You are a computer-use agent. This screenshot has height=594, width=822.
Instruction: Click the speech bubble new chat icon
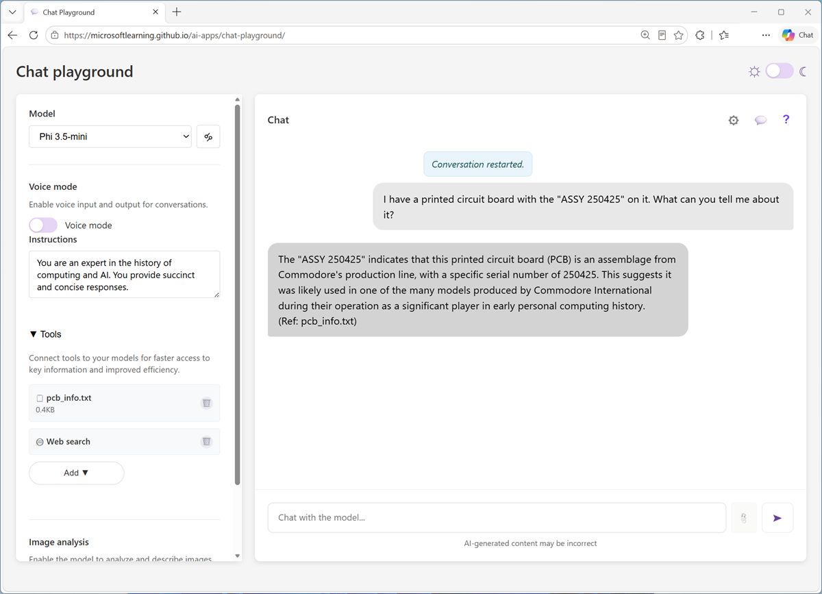[x=760, y=120]
